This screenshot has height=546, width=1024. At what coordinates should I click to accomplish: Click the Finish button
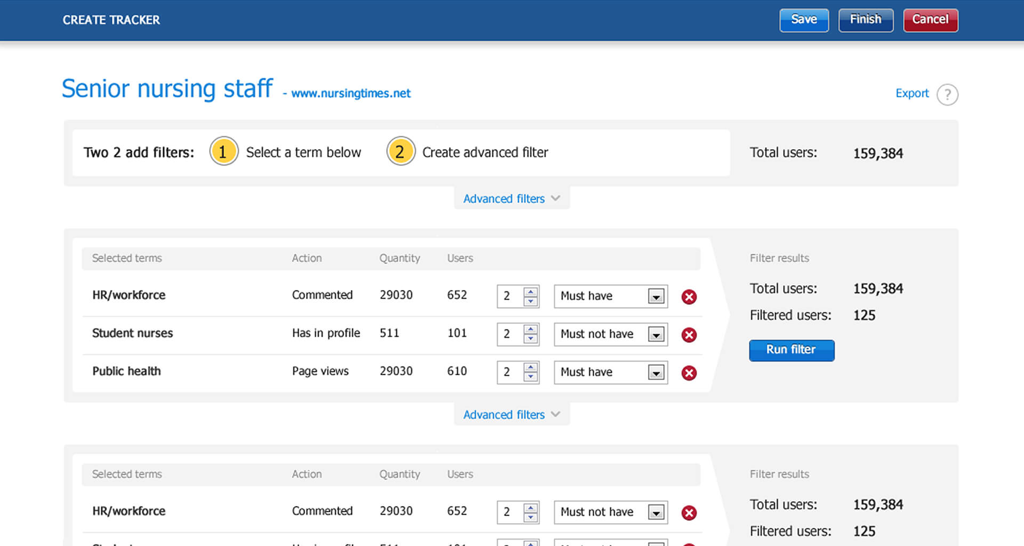tap(865, 20)
